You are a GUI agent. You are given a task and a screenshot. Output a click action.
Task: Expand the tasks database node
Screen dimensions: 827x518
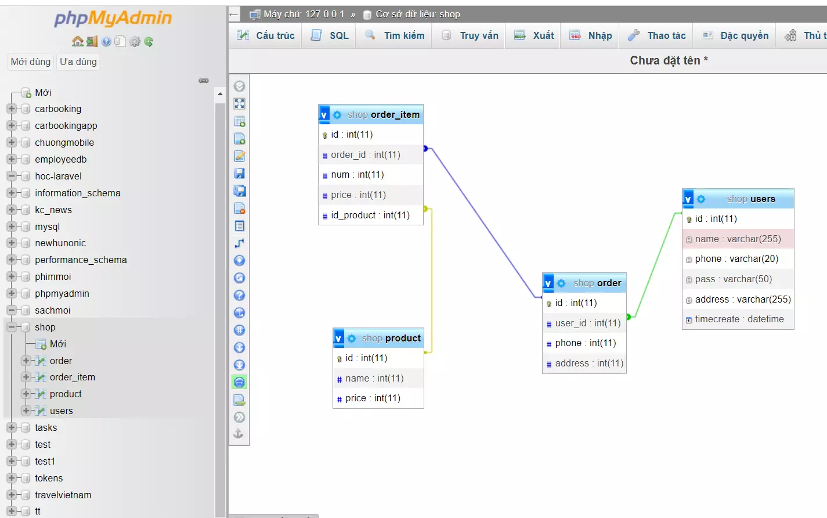[11, 427]
